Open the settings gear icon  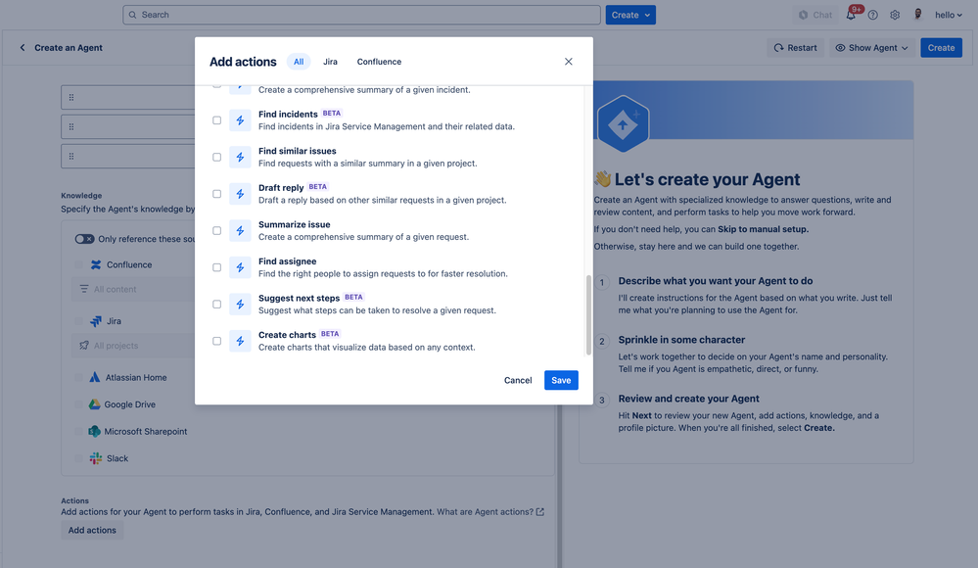click(895, 15)
